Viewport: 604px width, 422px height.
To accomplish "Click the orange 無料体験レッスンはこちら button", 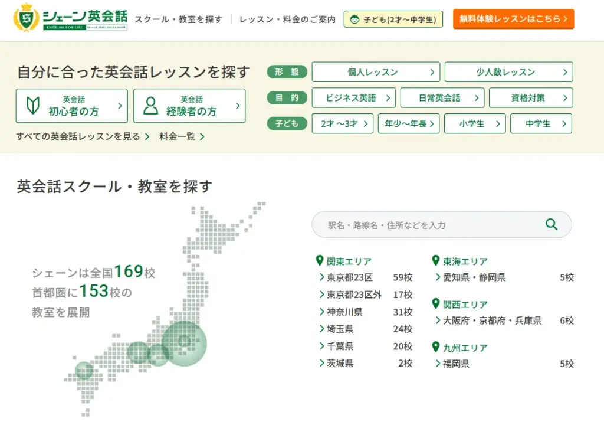I will click(x=514, y=18).
